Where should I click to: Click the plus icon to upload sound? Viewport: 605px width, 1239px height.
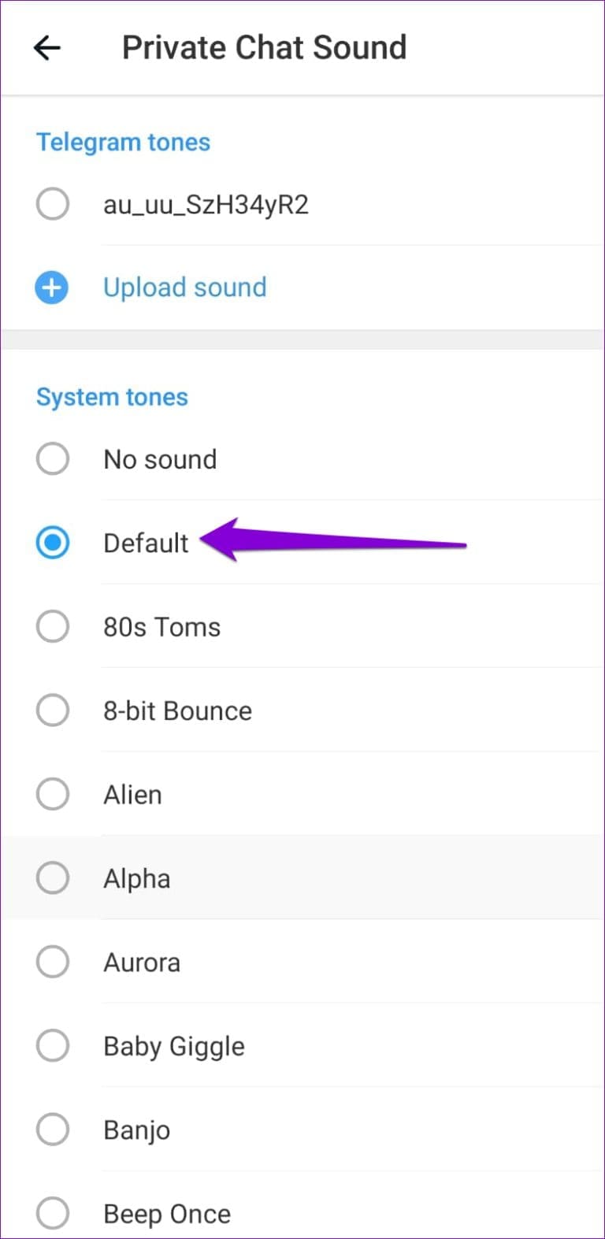[x=50, y=287]
